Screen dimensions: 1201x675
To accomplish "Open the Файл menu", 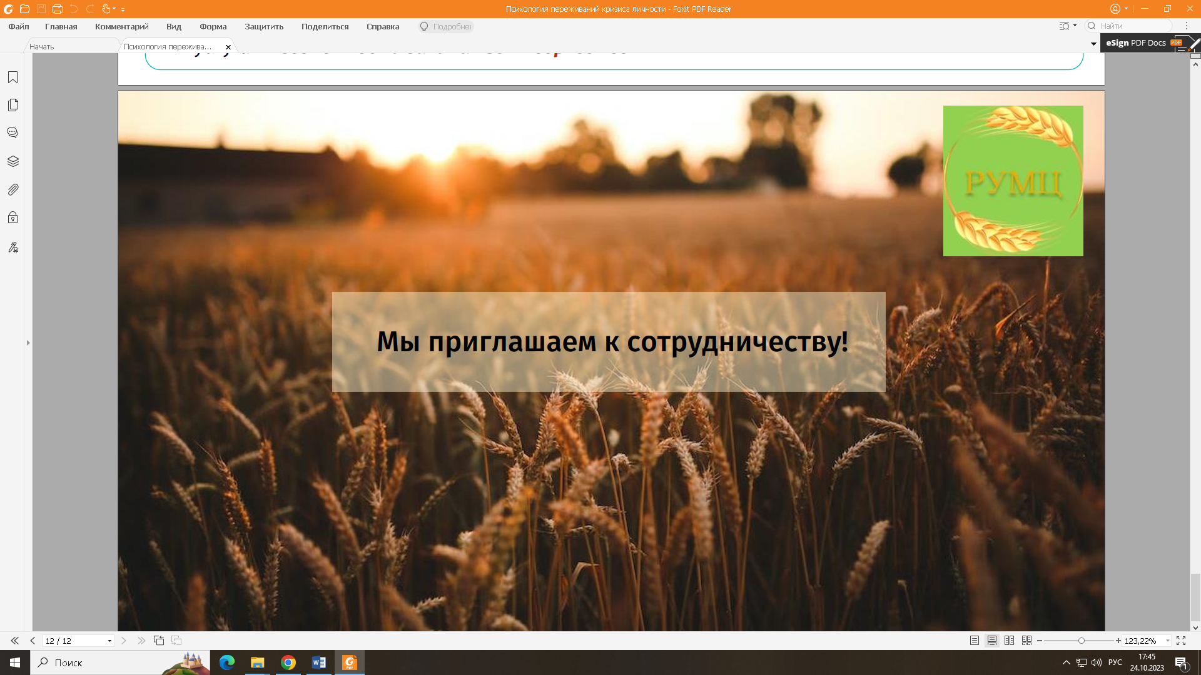I will point(19,26).
